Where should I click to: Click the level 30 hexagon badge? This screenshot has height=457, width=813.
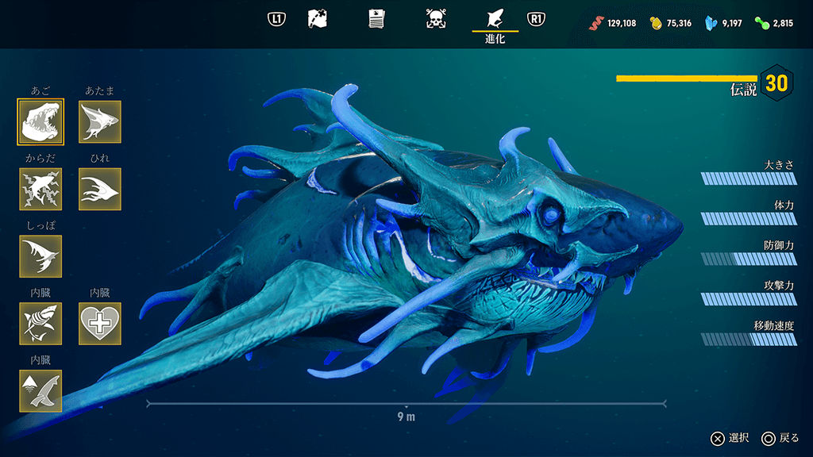[x=776, y=83]
